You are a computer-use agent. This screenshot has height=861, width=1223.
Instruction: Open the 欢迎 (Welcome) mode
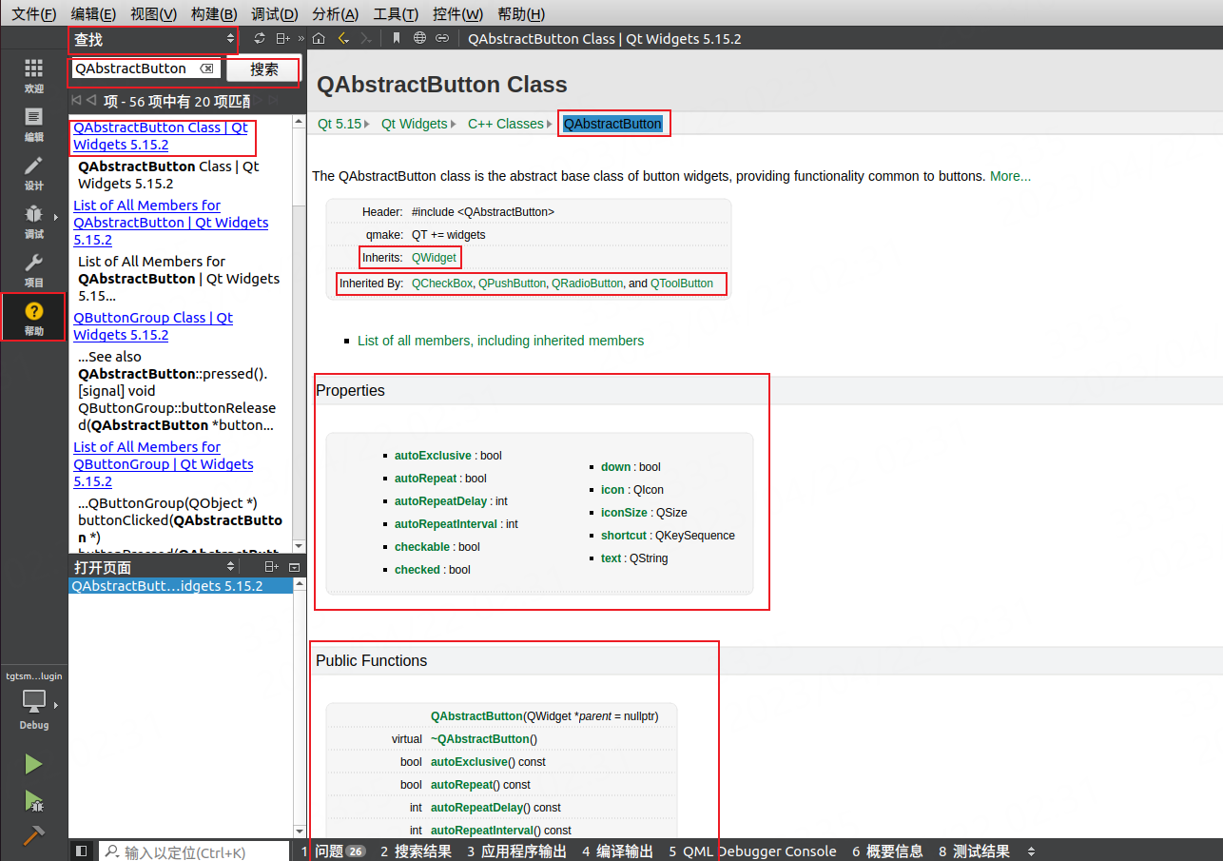(34, 75)
